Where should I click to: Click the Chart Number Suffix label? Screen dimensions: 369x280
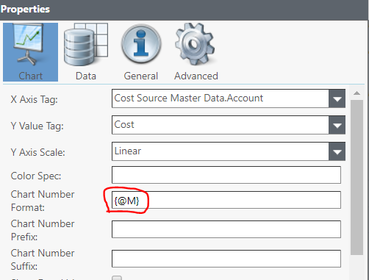43,259
